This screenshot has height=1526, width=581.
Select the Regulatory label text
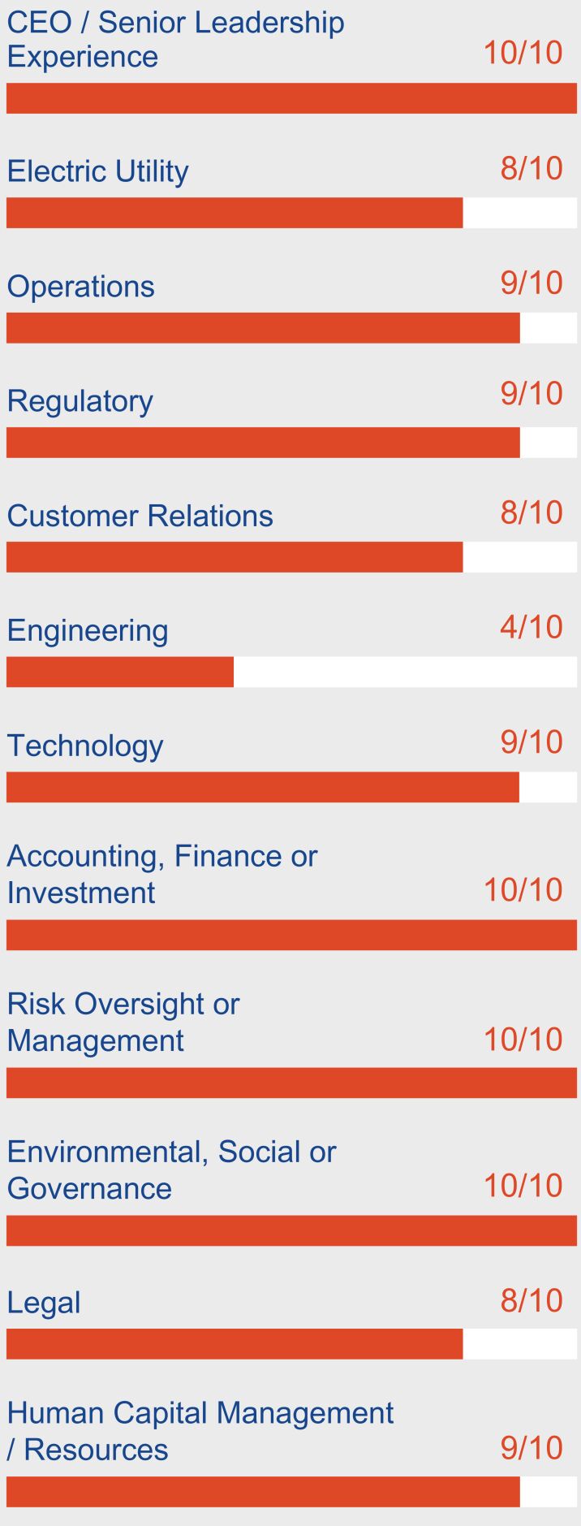click(x=80, y=401)
